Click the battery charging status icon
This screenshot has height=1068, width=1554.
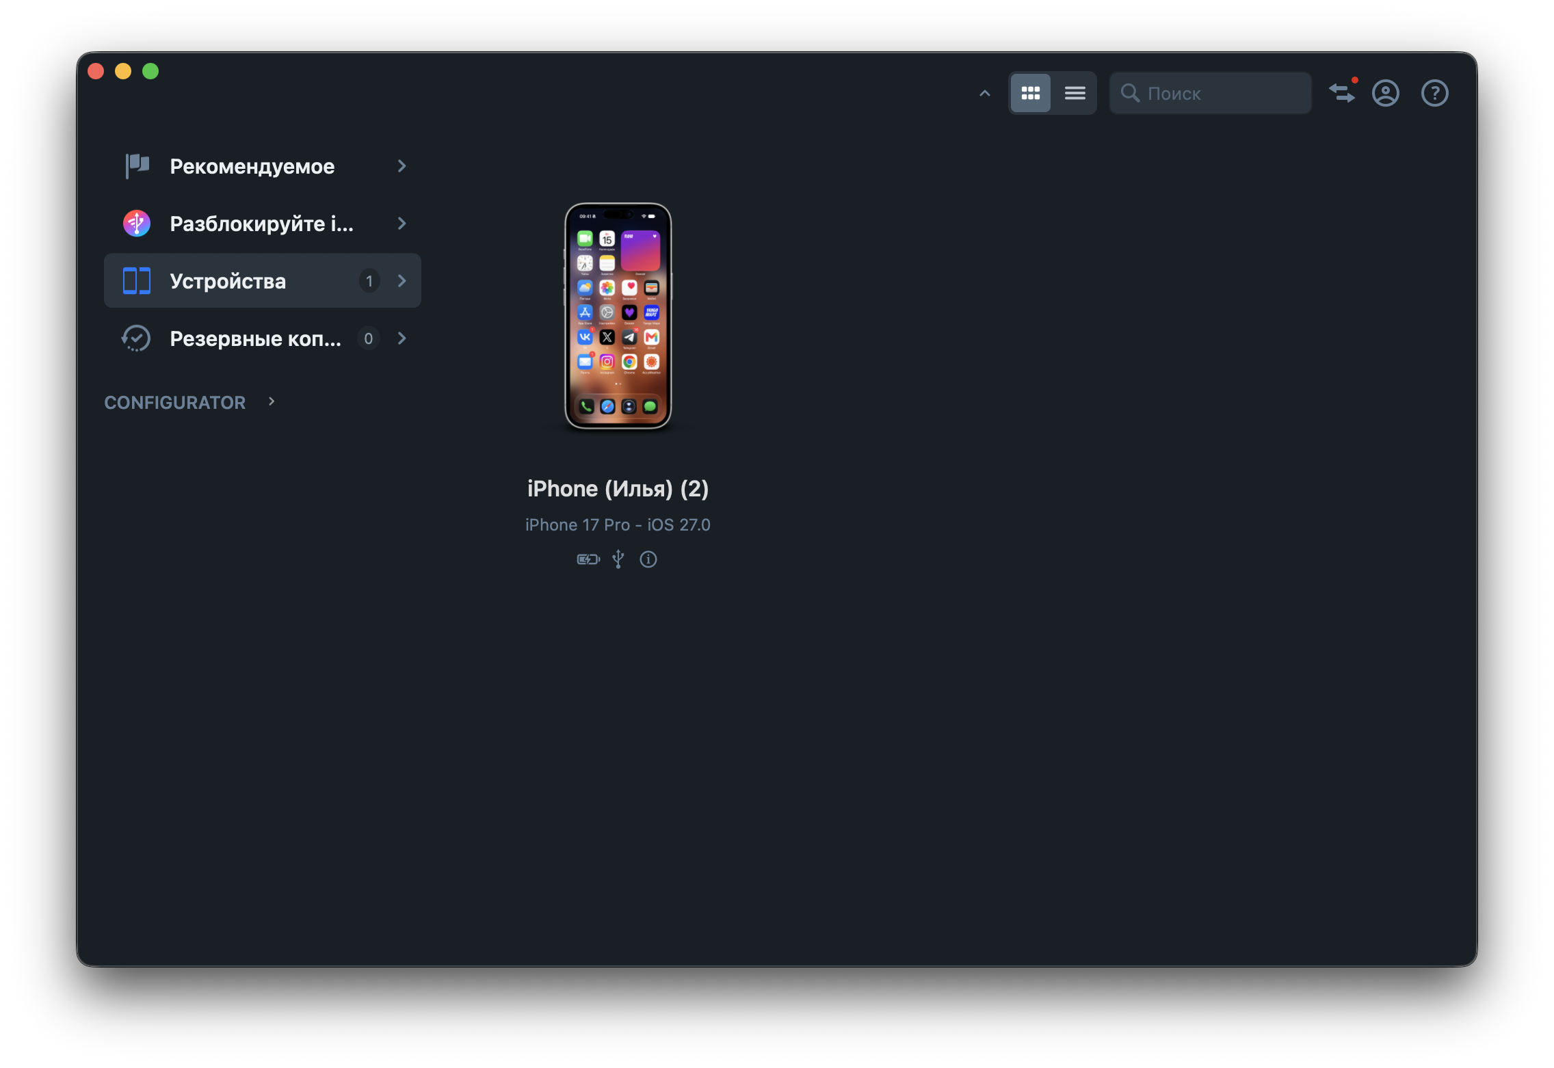point(588,559)
